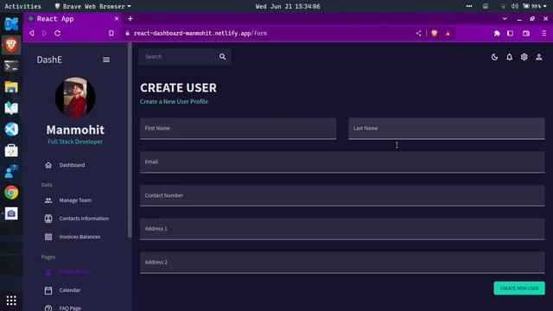Launch Google Chrome from dock
This screenshot has width=553, height=311.
coord(11,193)
